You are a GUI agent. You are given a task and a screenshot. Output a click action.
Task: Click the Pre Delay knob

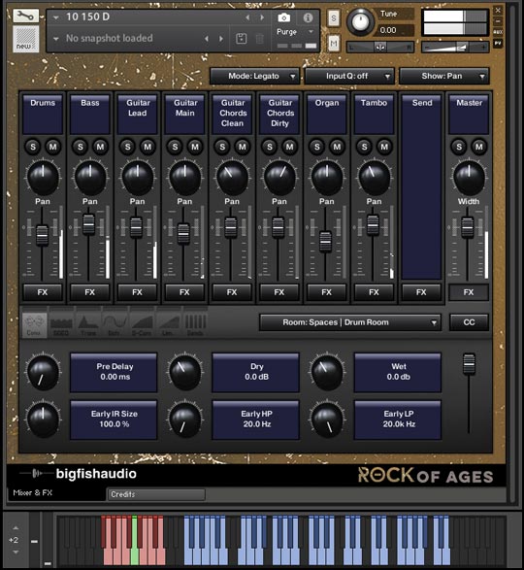pos(43,372)
